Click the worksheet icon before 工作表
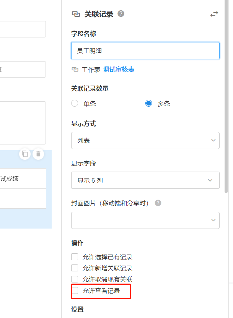This screenshot has width=233, height=318. click(75, 70)
